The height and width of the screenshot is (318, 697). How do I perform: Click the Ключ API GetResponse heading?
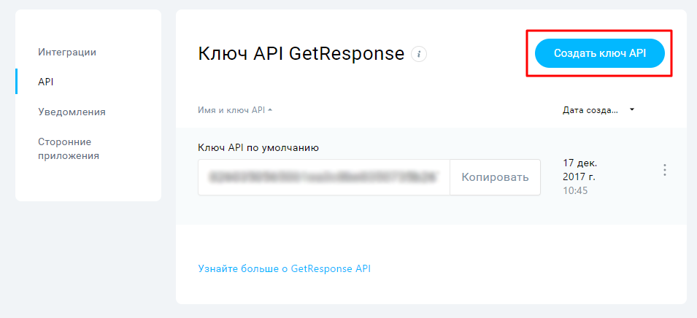[x=301, y=54]
